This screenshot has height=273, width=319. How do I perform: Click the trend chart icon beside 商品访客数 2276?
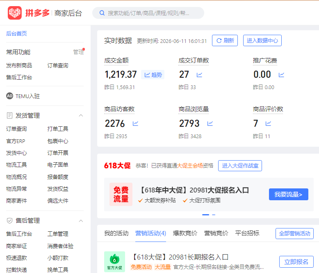click(x=135, y=123)
